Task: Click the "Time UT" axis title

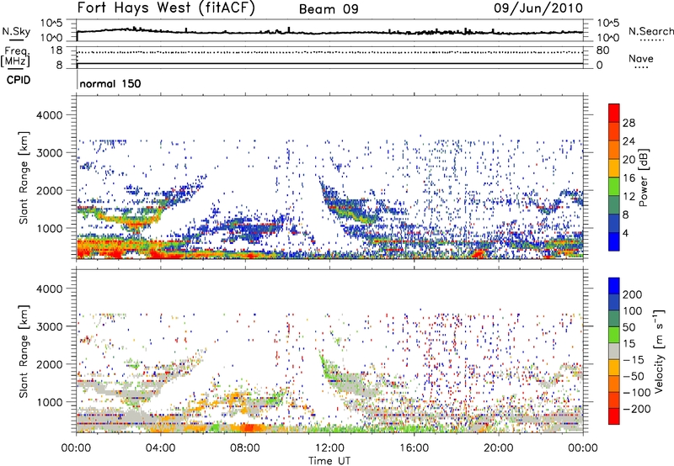Action: [329, 461]
